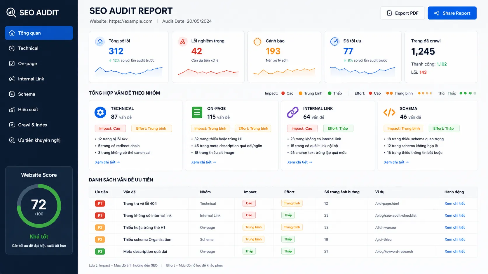This screenshot has width=488, height=274.
Task: Click the orange Trung bình Impact legend dot
Action: (x=301, y=93)
